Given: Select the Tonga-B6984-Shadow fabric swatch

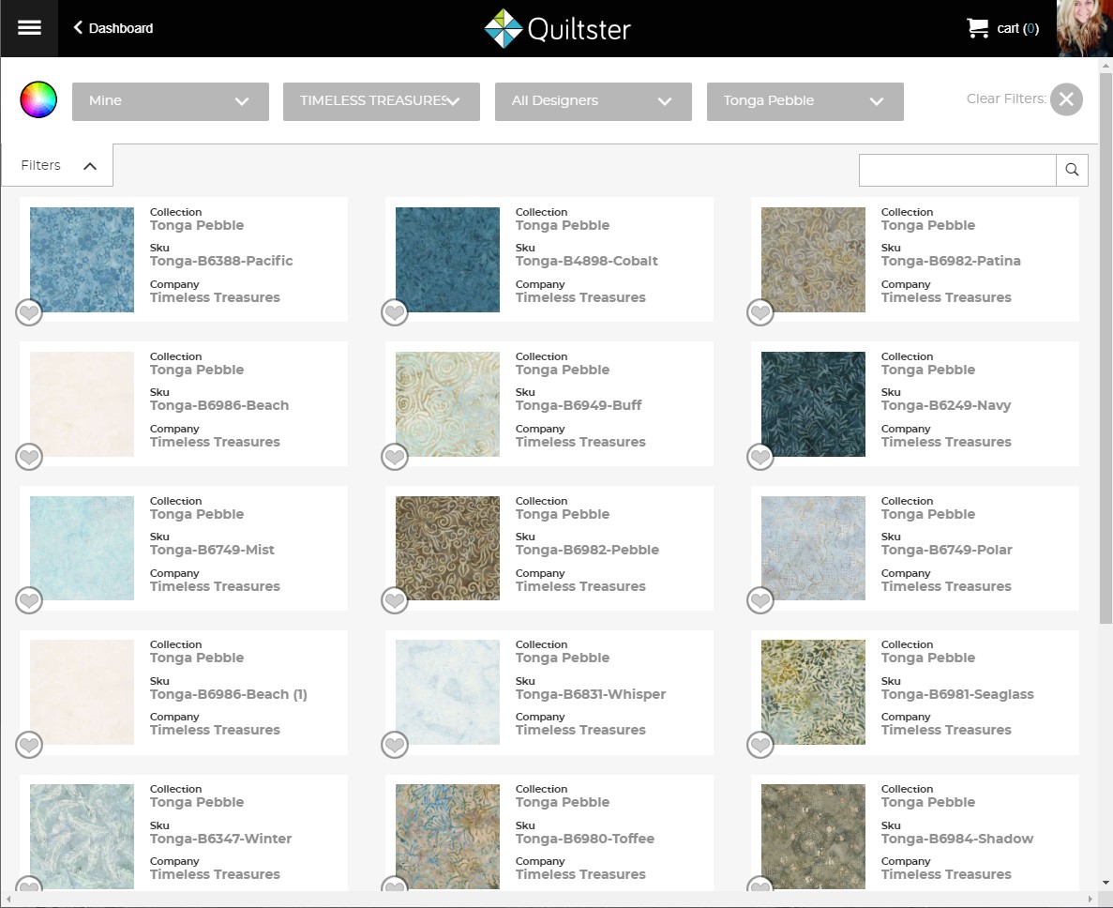Looking at the screenshot, I should pyautogui.click(x=813, y=837).
